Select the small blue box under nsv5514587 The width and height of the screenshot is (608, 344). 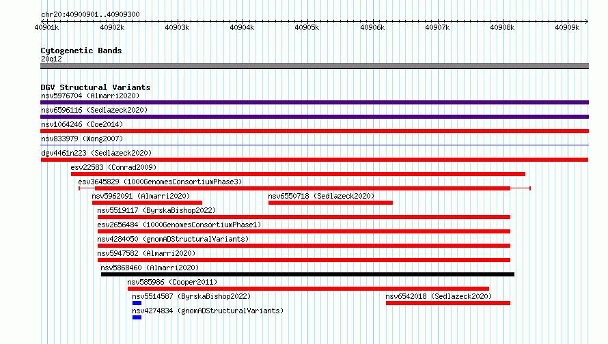coord(137,303)
